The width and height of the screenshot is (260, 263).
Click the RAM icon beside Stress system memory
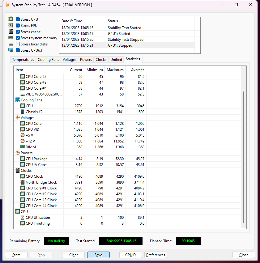pyautogui.click(x=11, y=38)
